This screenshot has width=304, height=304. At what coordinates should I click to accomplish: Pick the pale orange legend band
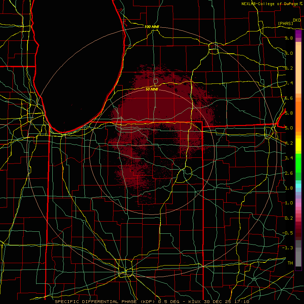click(298, 69)
